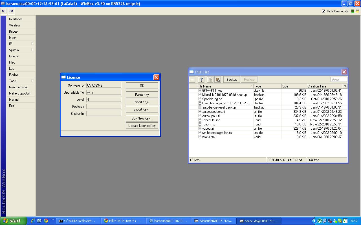Select the file icon beside supout.rif
361x225 pixels.
[x=200, y=129]
